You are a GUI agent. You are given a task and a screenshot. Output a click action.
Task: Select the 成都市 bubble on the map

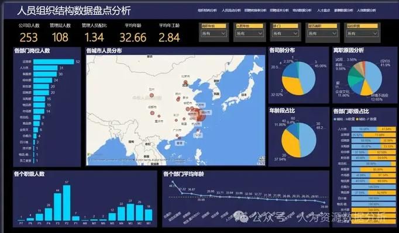click(152, 113)
